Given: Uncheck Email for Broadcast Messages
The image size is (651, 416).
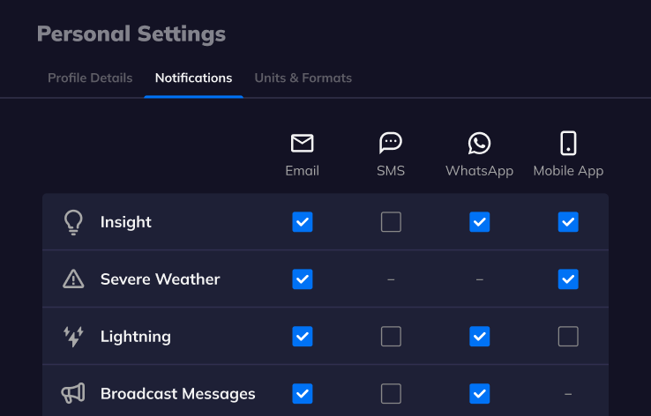Looking at the screenshot, I should (x=303, y=393).
